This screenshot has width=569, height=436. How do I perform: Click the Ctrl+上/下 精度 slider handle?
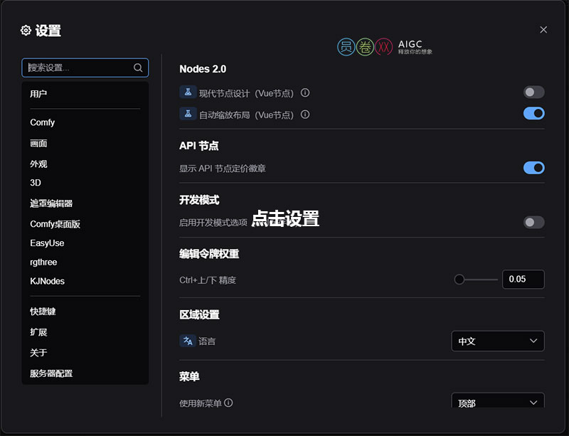[459, 280]
